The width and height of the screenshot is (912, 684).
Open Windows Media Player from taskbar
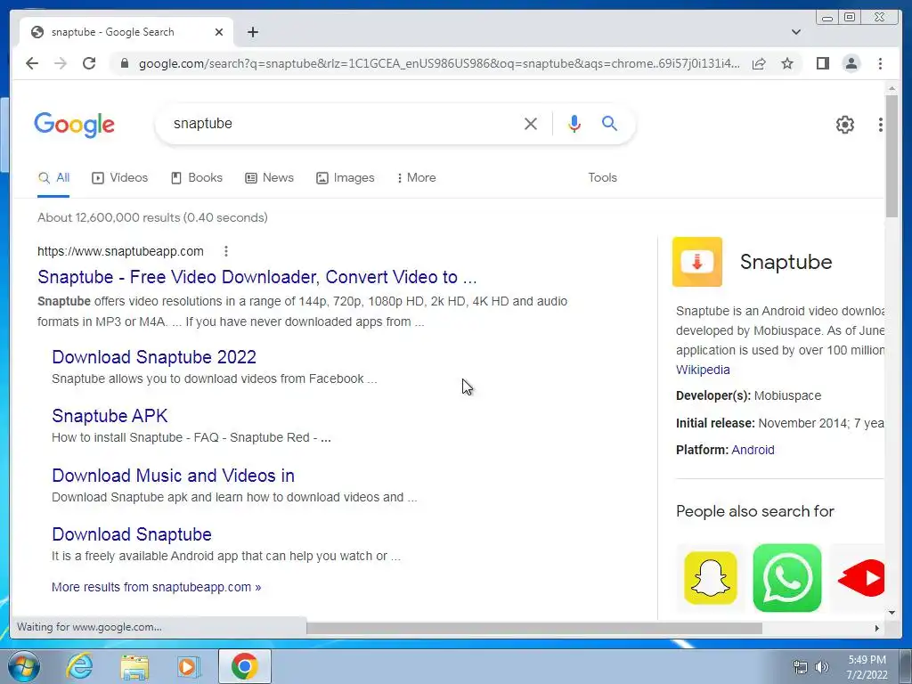click(x=188, y=666)
